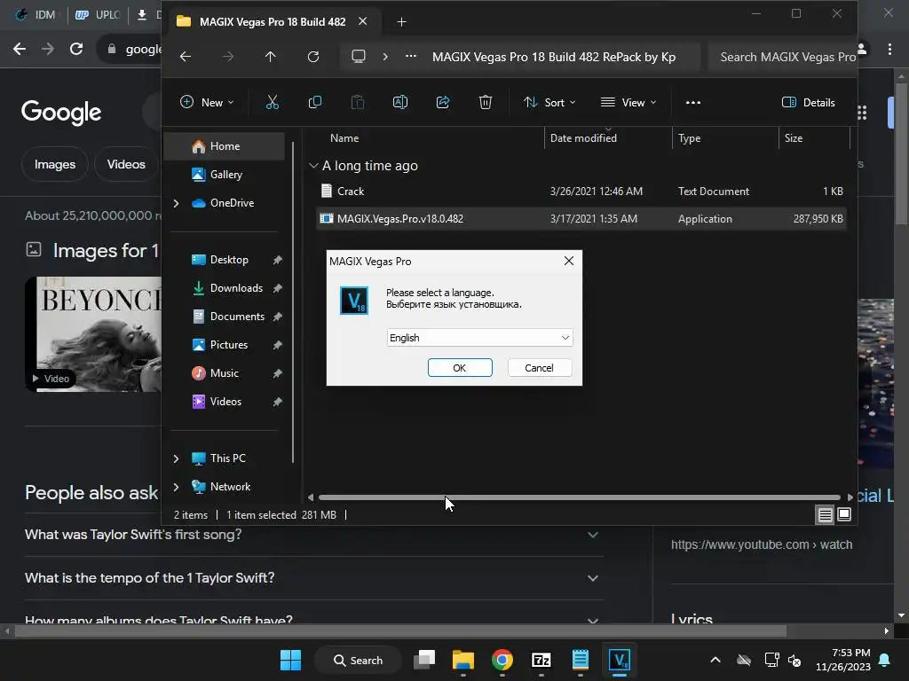Screen dimensions: 909x681
Task: Open the See more ellipsis in Explorer toolbar
Action: 692,103
